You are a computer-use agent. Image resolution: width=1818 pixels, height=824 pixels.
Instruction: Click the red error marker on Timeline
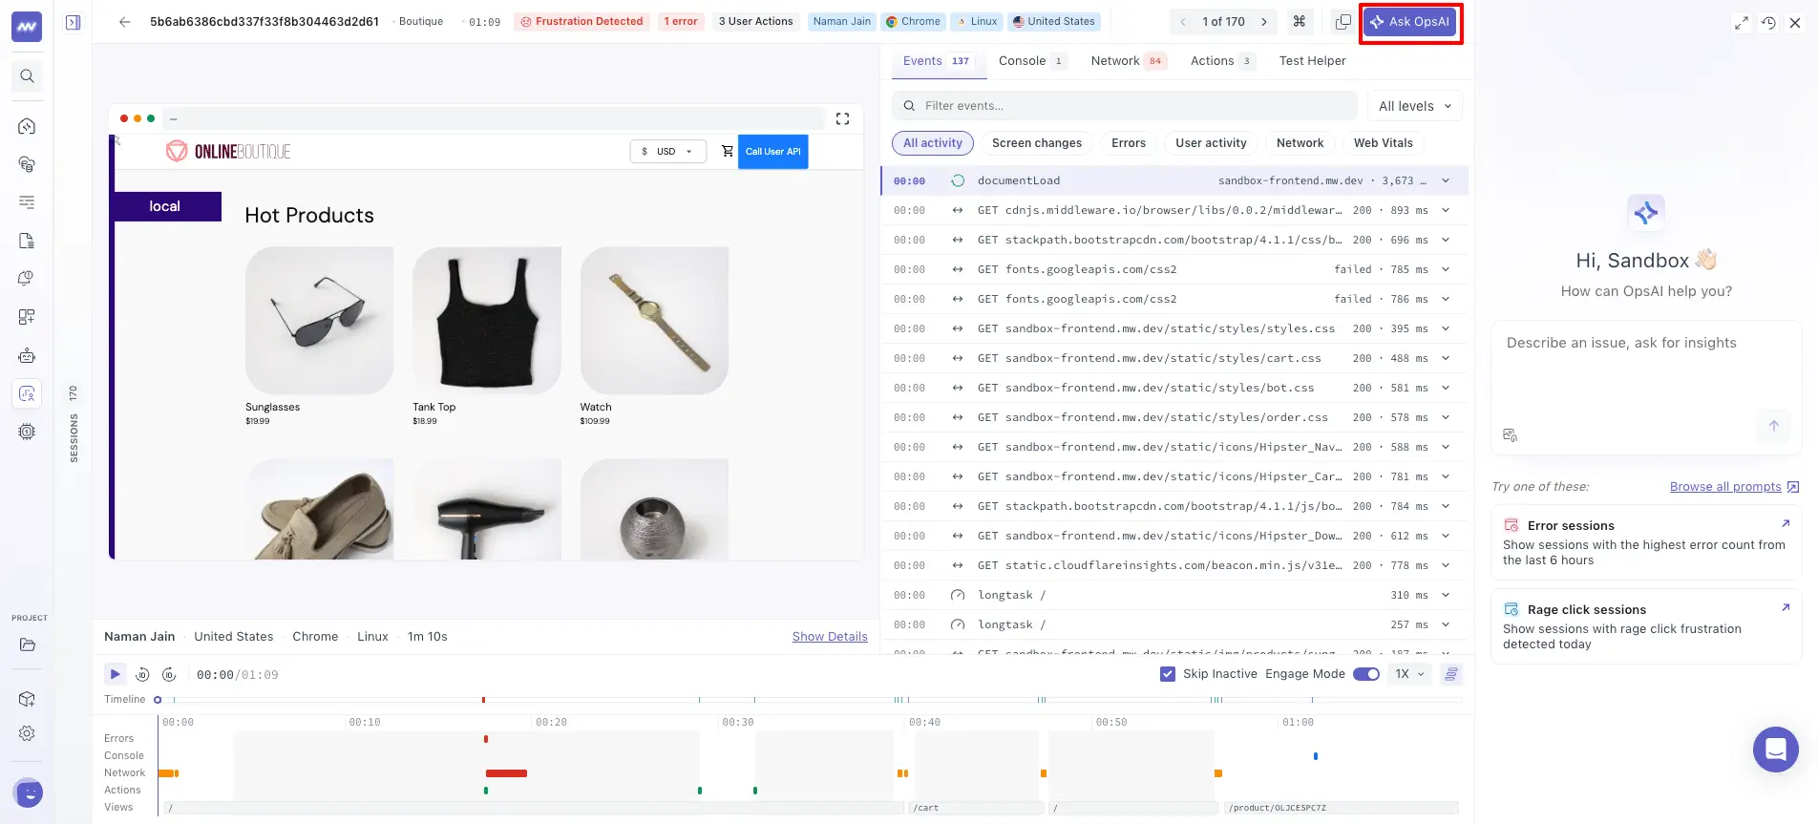pos(483,700)
